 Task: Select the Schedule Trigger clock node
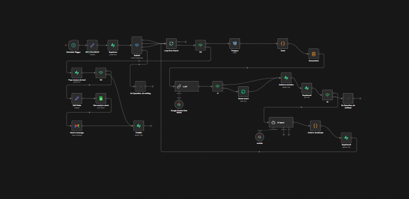tap(73, 45)
